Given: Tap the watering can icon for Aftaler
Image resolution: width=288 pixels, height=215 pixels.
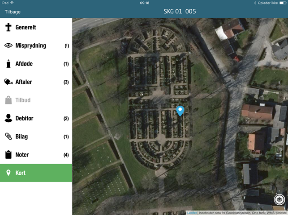Looking at the screenshot, I should pyautogui.click(x=8, y=82).
